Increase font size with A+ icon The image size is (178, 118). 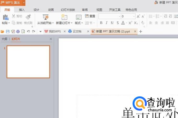(138, 16)
